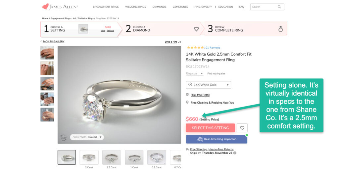This screenshot has height=177, width=339.
Task: Click the ring icon in step 3
Action: (x=280, y=29)
